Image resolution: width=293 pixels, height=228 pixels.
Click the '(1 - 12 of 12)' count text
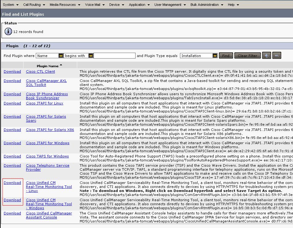(37, 46)
